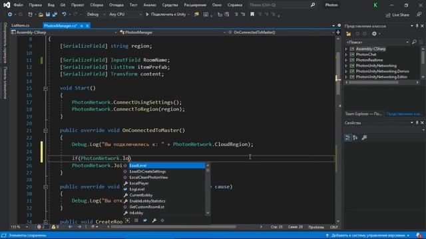The image size is (426, 239).
Task: Click the feedback icon next to Live Share
Action: 419,15
